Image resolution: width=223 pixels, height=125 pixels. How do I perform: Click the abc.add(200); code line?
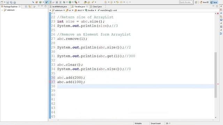tap(71, 78)
